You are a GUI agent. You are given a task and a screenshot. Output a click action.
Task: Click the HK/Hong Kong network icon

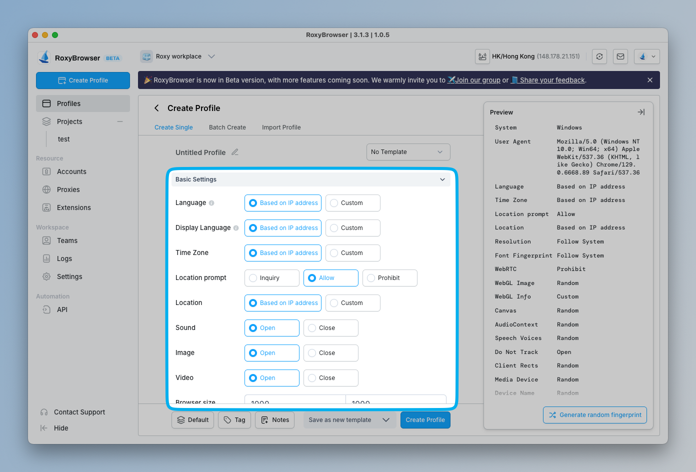[x=482, y=56]
